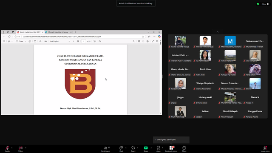Add page to favorites with star icon
This screenshot has height=153, width=272.
pos(143,37)
